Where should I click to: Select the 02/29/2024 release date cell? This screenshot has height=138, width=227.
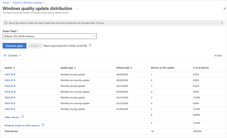122,92
